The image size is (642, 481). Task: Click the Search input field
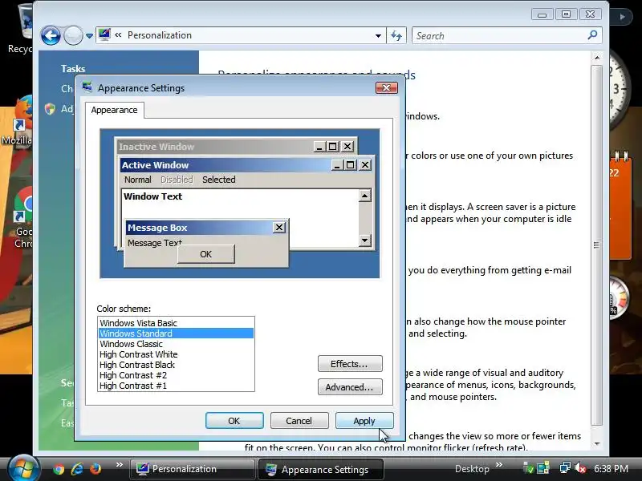499,35
